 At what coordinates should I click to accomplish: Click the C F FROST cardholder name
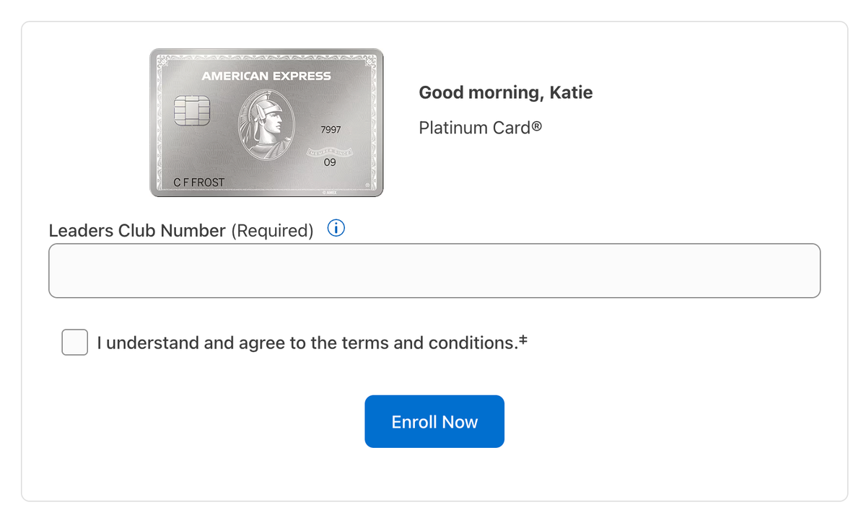199,182
